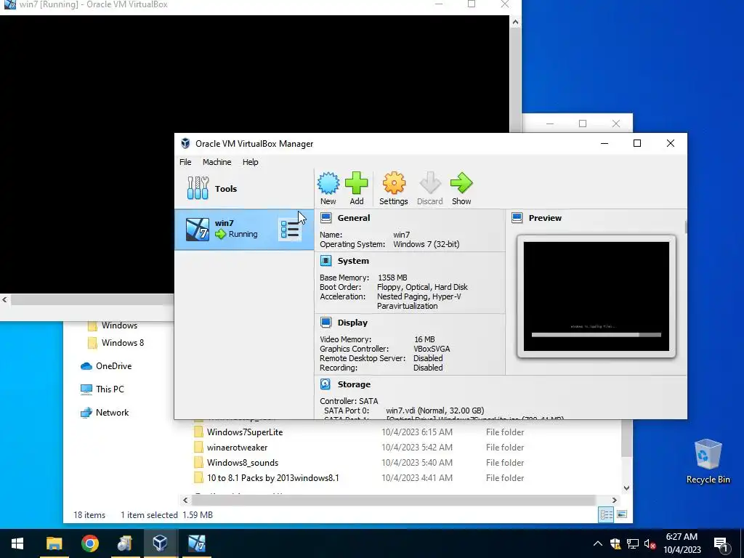
Task: Click the VBoxSVGA graphics controller value
Action: click(432, 349)
